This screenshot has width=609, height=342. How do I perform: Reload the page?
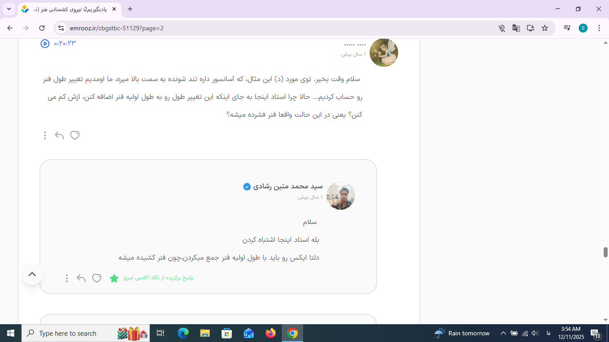coord(42,28)
